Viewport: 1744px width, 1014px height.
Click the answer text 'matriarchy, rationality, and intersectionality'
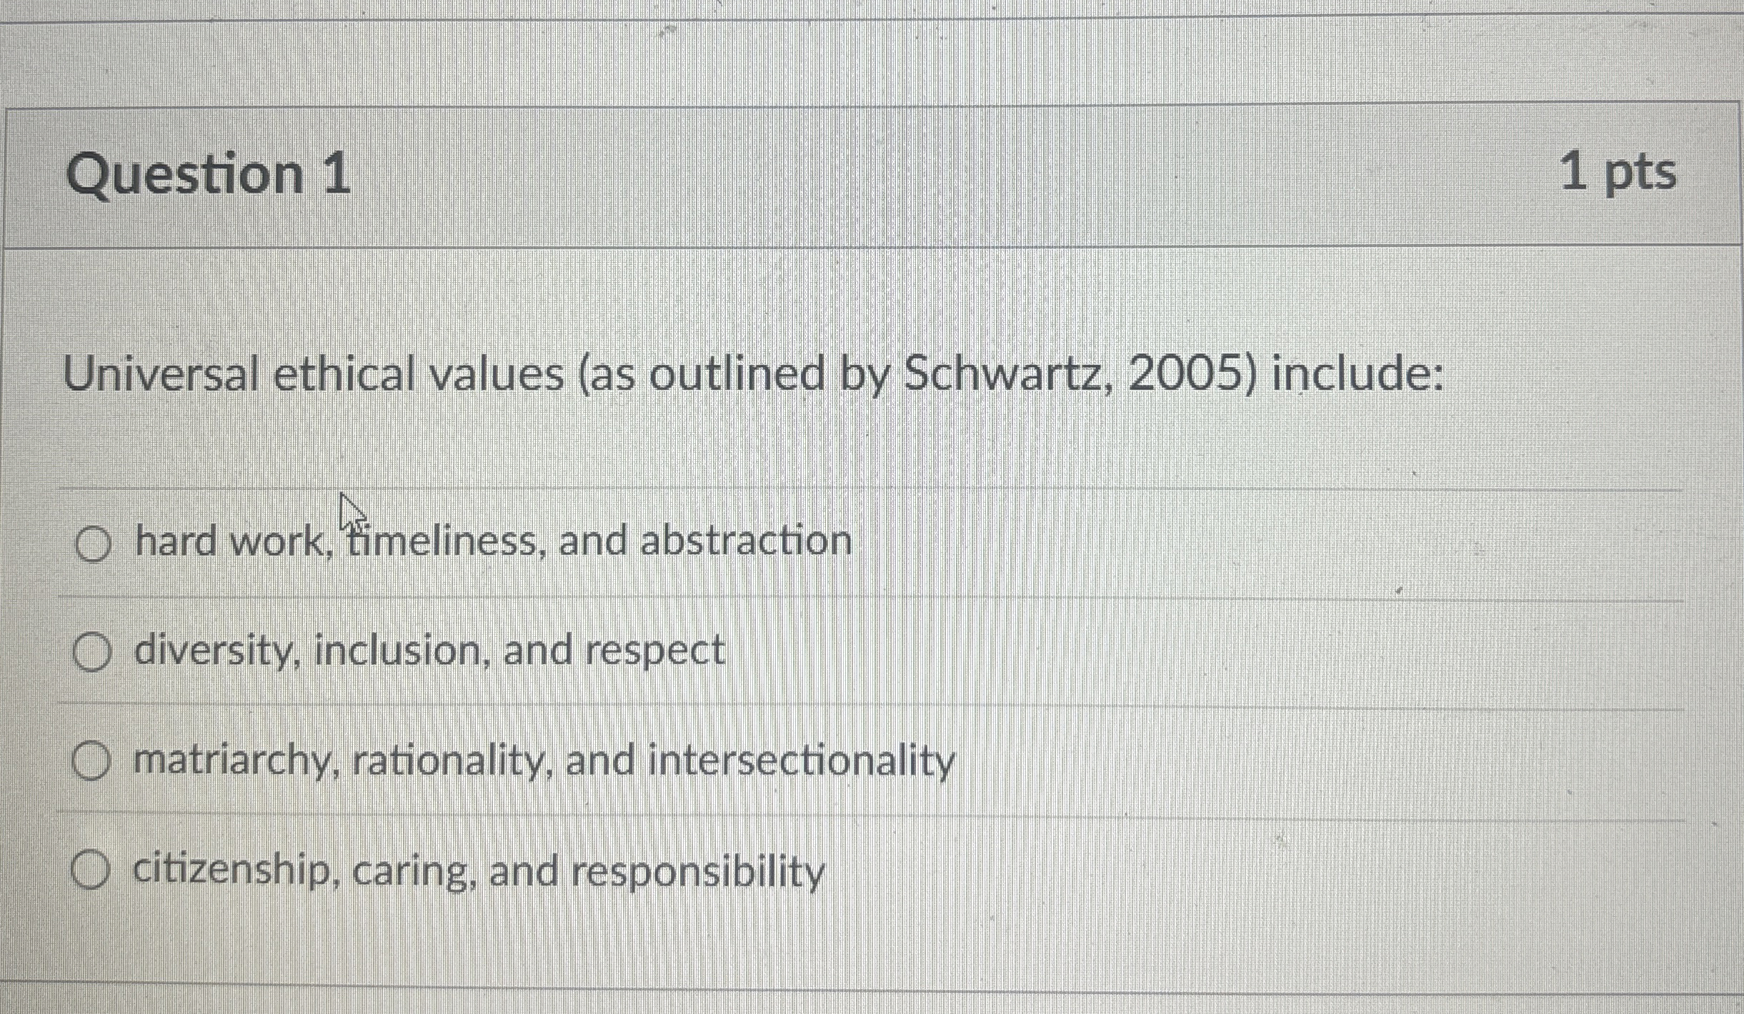pyautogui.click(x=543, y=762)
